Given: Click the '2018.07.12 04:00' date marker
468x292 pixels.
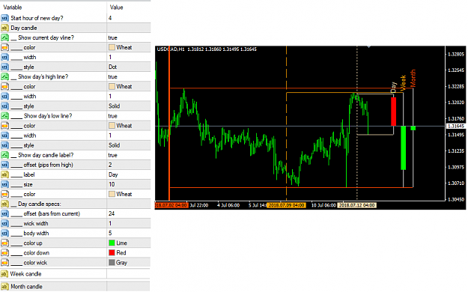Looking at the screenshot, I should [357, 205].
